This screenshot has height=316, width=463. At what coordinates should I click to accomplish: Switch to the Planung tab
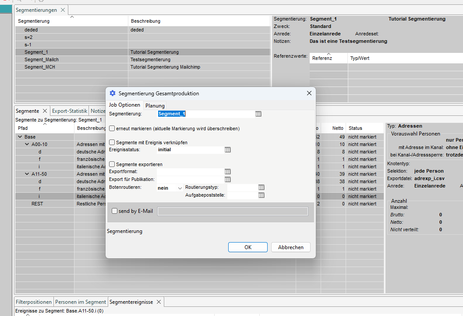[155, 105]
